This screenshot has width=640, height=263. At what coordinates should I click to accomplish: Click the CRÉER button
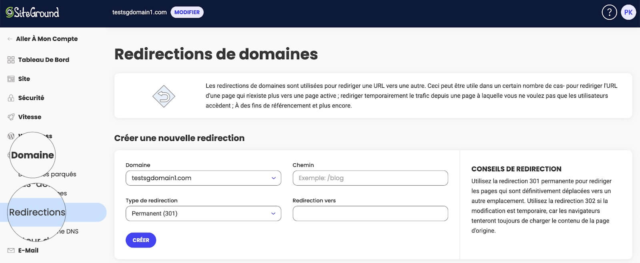pos(141,240)
